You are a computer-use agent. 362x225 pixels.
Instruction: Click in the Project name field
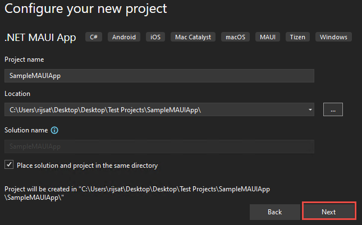click(x=159, y=76)
